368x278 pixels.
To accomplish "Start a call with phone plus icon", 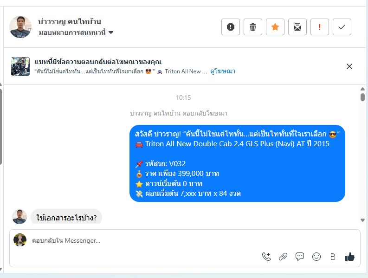I will point(266,257).
